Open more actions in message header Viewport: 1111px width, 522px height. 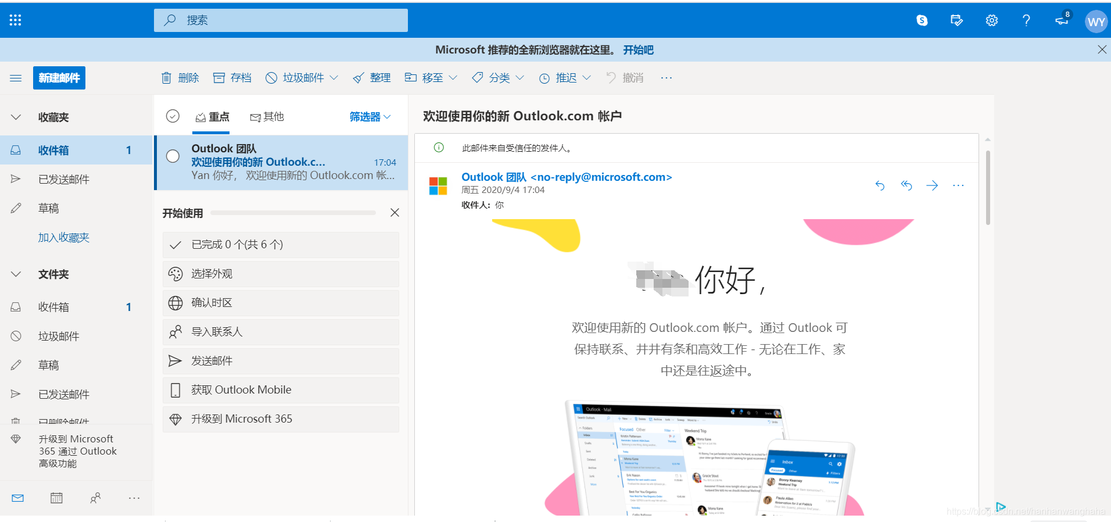[x=958, y=185]
